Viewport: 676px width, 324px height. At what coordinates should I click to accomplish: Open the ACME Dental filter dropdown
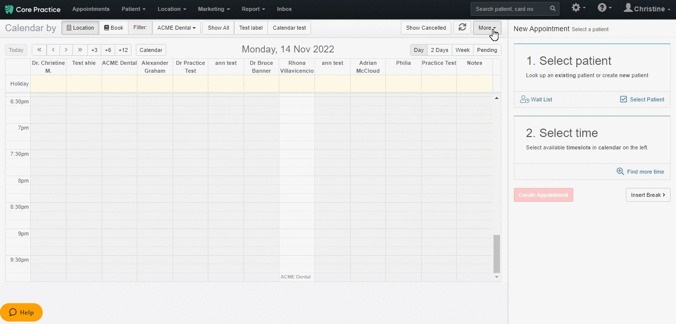[177, 28]
